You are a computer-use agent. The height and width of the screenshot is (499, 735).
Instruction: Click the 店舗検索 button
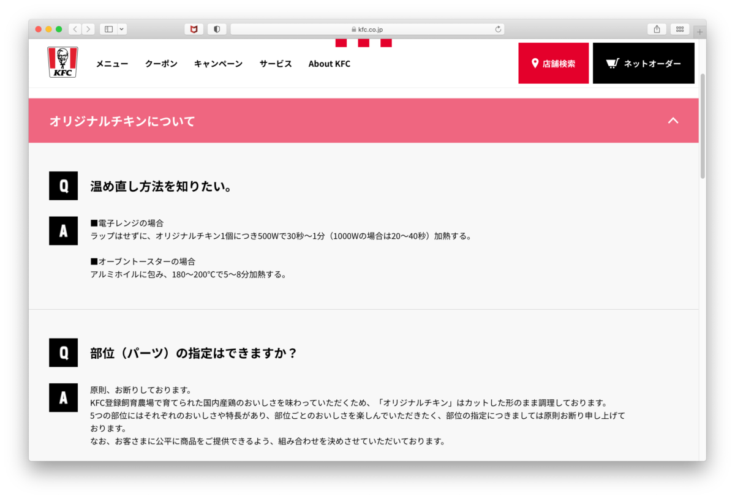553,63
